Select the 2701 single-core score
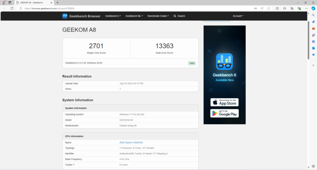 (96, 46)
